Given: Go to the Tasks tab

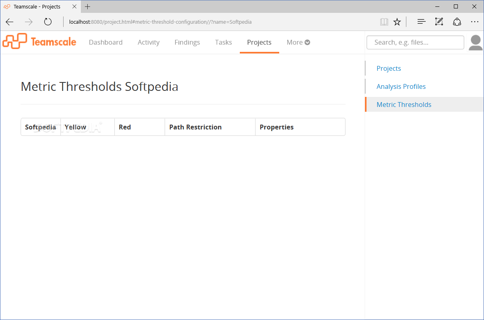Looking at the screenshot, I should pyautogui.click(x=223, y=42).
